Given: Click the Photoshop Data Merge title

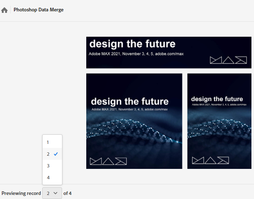Looking at the screenshot, I should tap(39, 10).
